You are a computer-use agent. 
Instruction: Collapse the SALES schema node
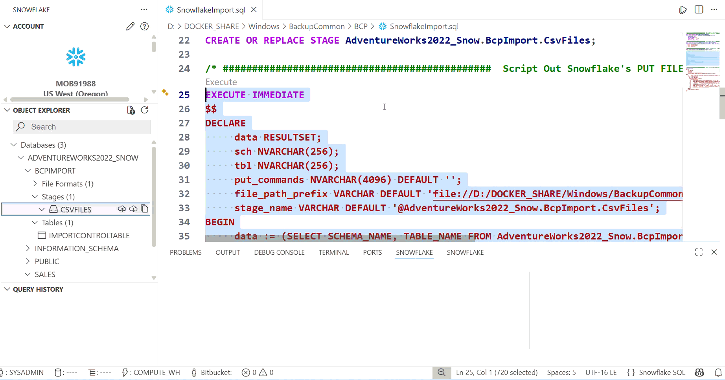pos(28,274)
